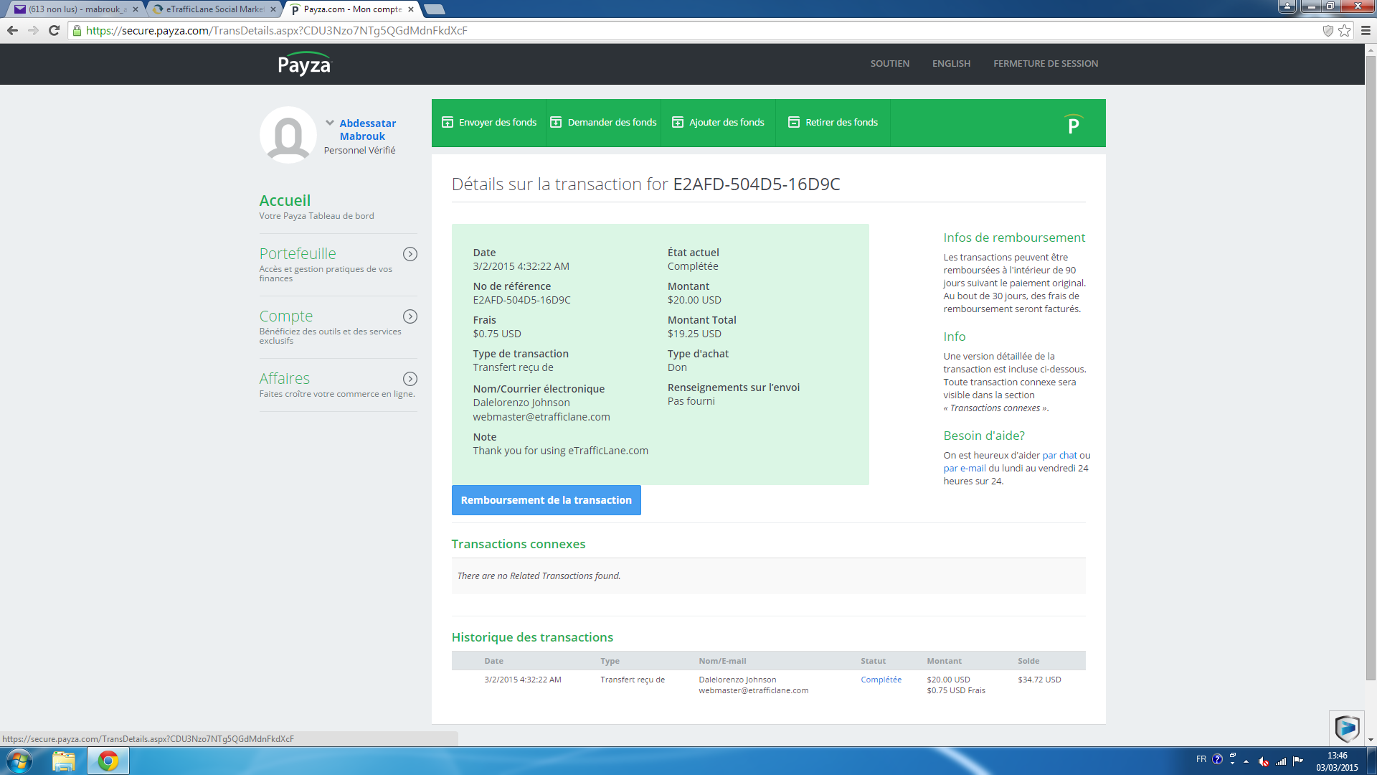
Task: Open the par chat help link
Action: coord(1060,456)
